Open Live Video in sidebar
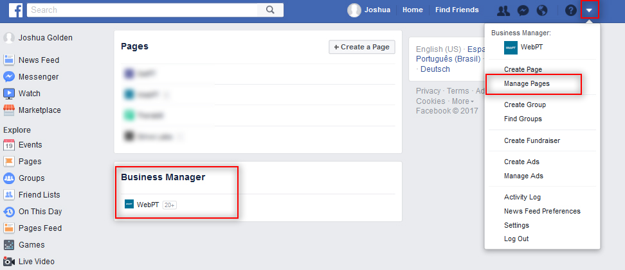The width and height of the screenshot is (625, 270). [36, 262]
